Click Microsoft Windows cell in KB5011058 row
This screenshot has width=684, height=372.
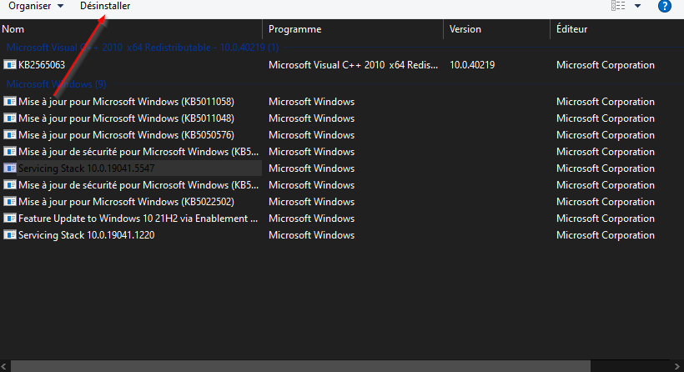coord(311,102)
